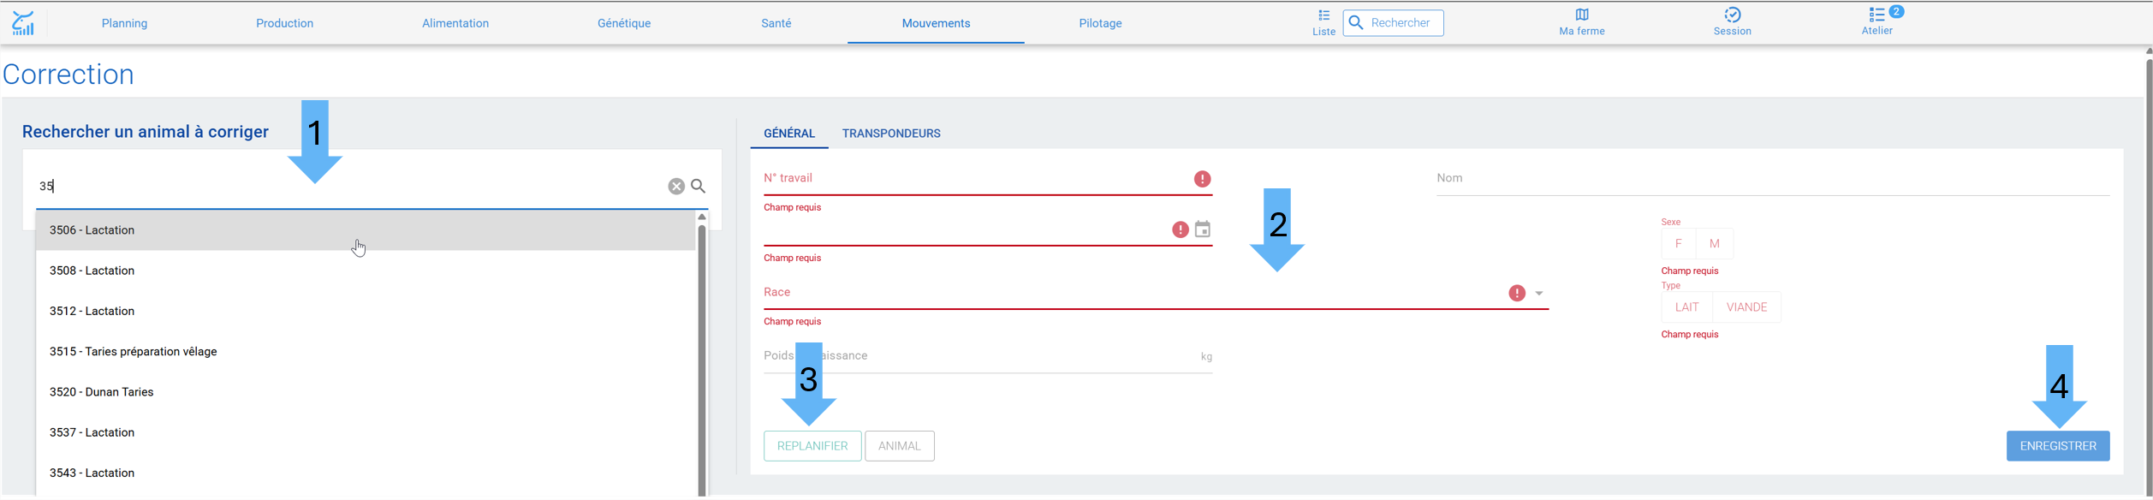
Task: Open the Planning menu
Action: point(125,23)
